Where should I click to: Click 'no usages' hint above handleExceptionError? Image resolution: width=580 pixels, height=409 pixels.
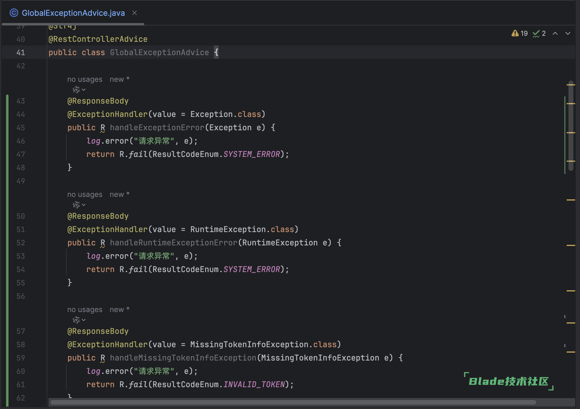point(85,79)
